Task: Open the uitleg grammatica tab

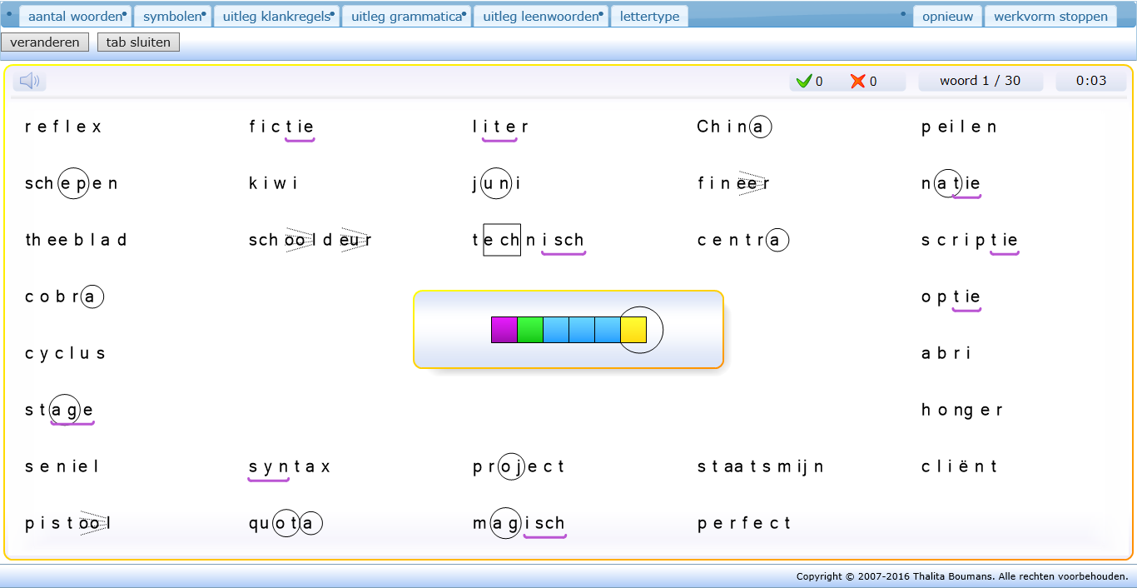Action: (407, 17)
